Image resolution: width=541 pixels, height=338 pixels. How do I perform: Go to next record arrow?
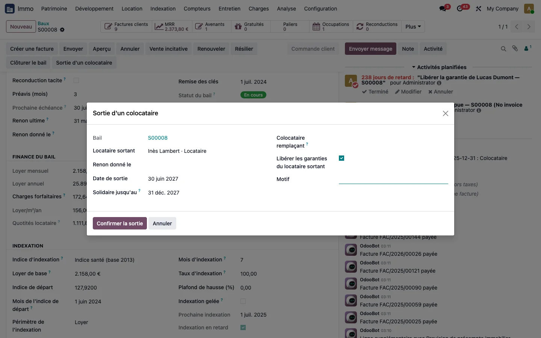pyautogui.click(x=529, y=27)
